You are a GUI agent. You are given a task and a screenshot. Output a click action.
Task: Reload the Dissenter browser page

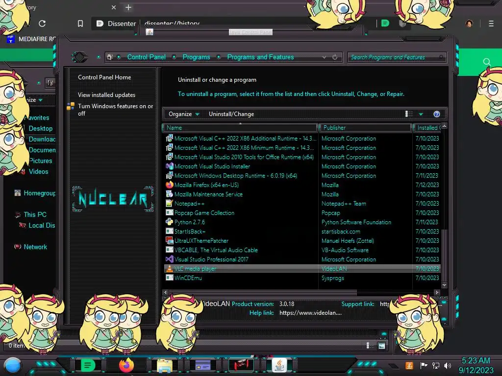(42, 23)
